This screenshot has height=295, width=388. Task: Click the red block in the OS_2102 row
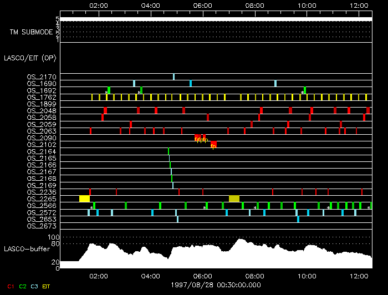(214, 144)
